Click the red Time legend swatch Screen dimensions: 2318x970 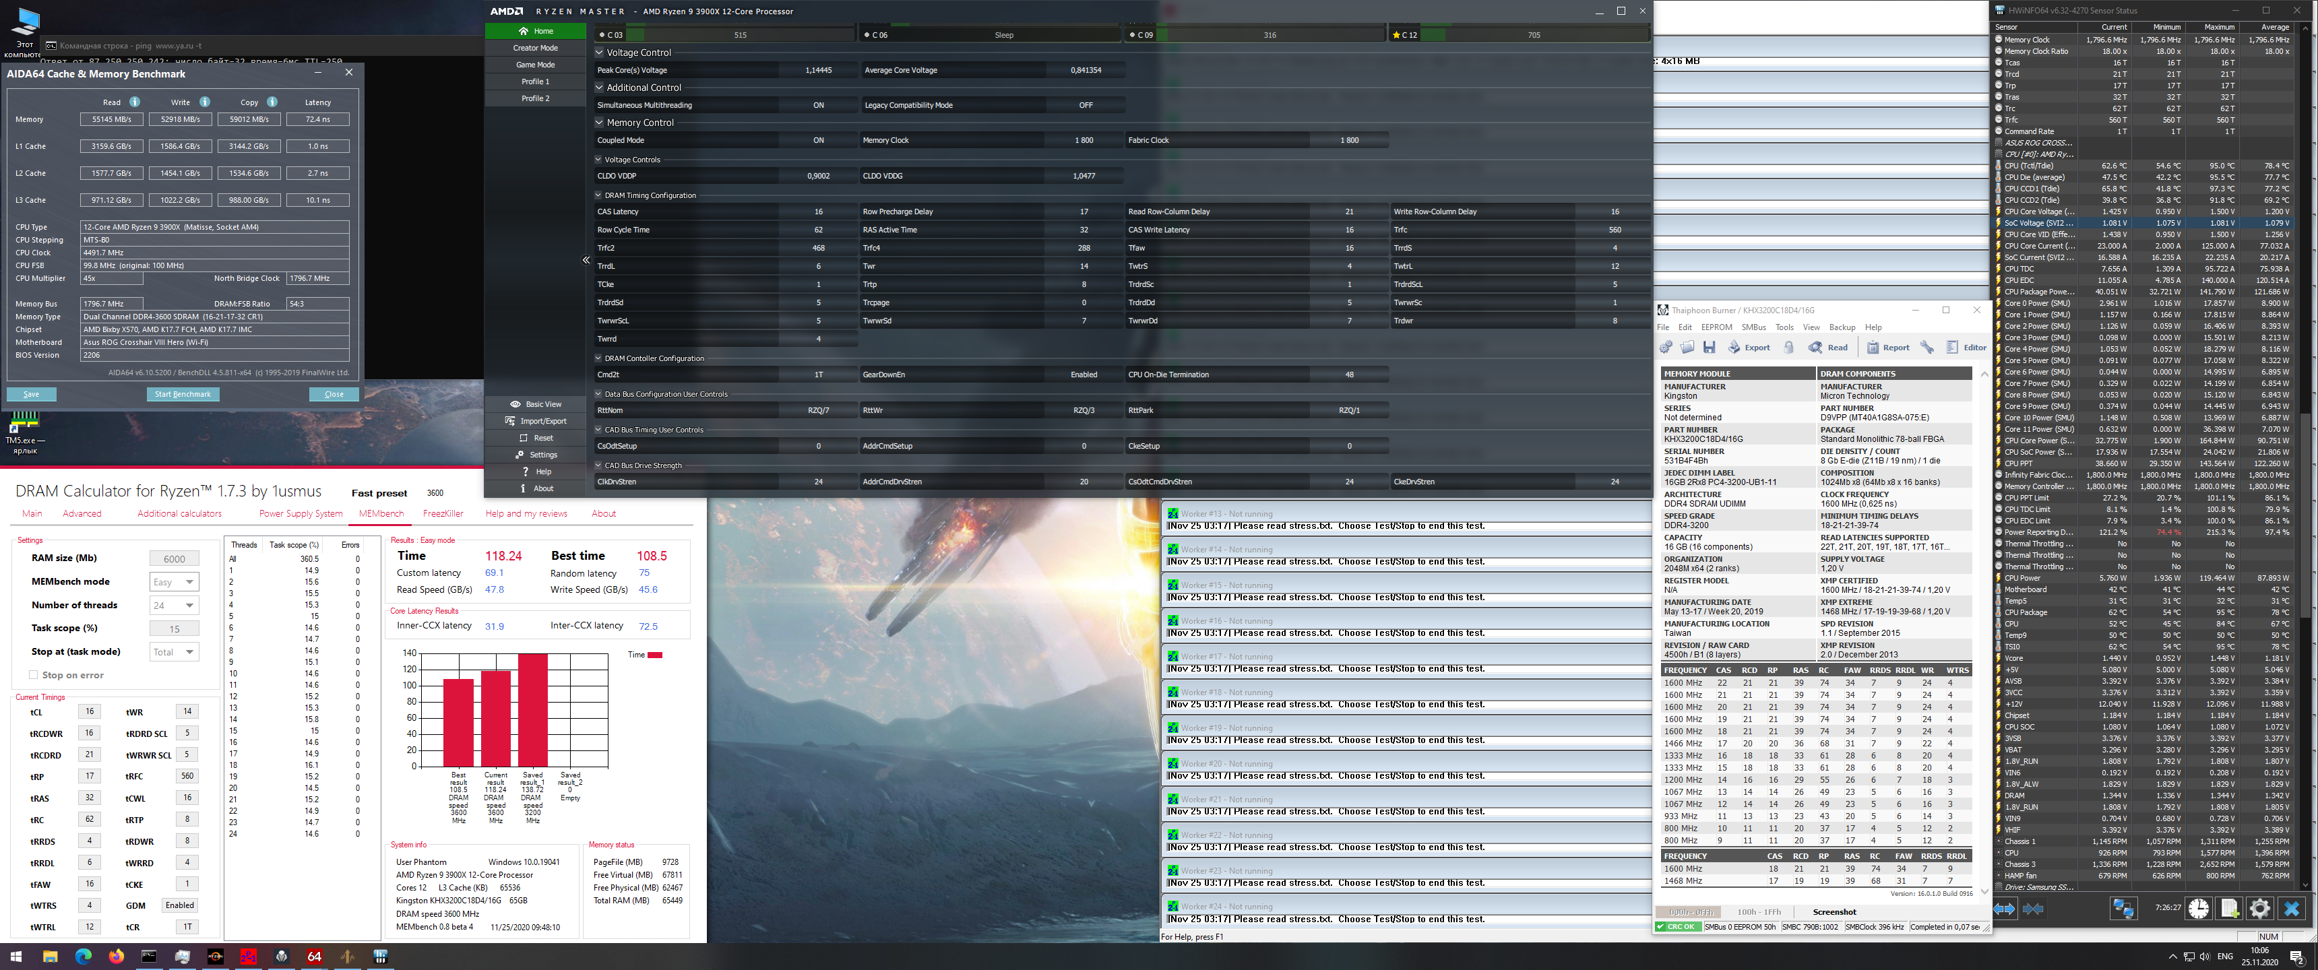655,655
